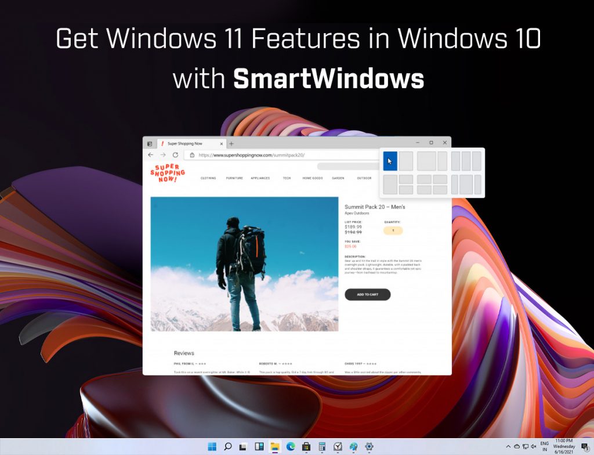The height and width of the screenshot is (455, 594).
Task: Select TECH from the store navigation
Action: click(x=287, y=178)
